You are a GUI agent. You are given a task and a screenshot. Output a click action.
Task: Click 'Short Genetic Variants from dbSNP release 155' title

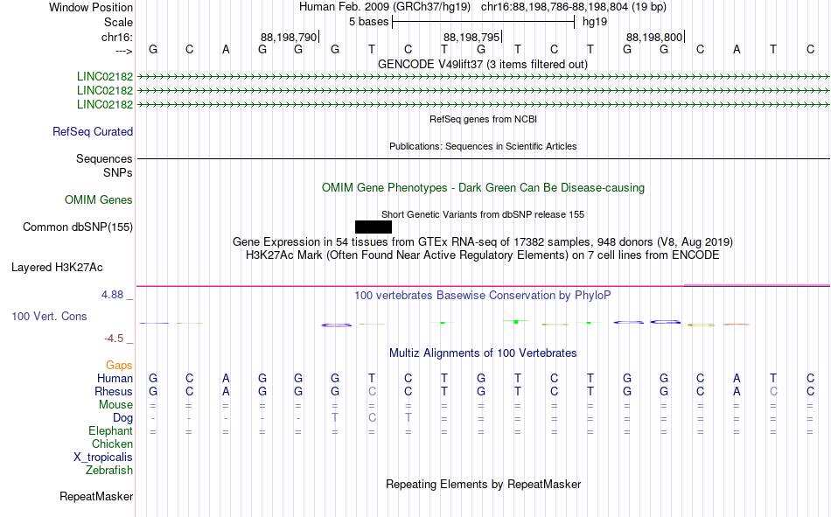pyautogui.click(x=483, y=214)
